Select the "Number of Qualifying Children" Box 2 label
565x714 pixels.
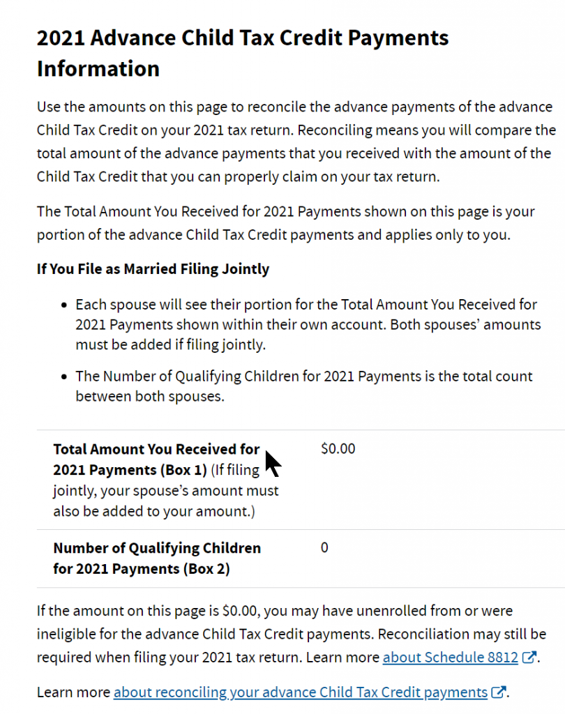(156, 558)
